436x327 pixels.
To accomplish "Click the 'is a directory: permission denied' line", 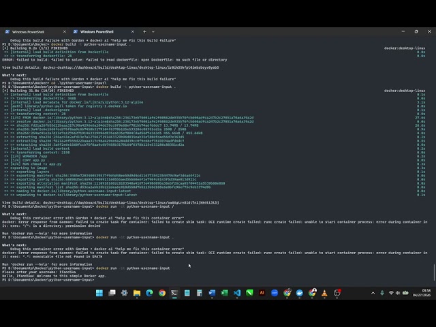I will (x=51, y=225).
